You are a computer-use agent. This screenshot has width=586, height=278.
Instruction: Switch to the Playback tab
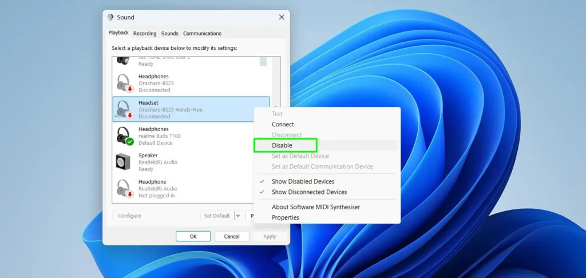tap(118, 33)
